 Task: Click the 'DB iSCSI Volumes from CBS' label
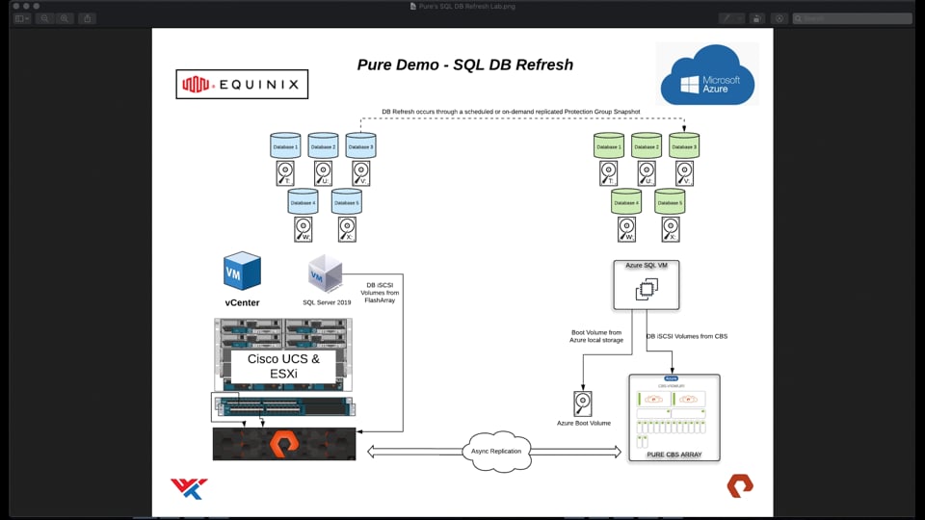(x=687, y=336)
